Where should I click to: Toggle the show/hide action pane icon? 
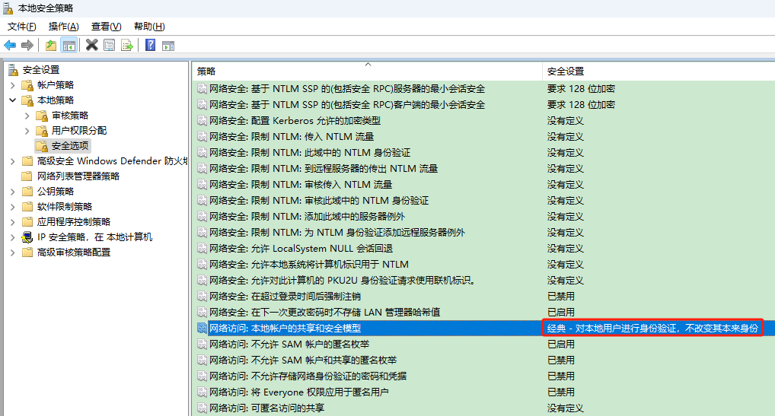pyautogui.click(x=168, y=46)
